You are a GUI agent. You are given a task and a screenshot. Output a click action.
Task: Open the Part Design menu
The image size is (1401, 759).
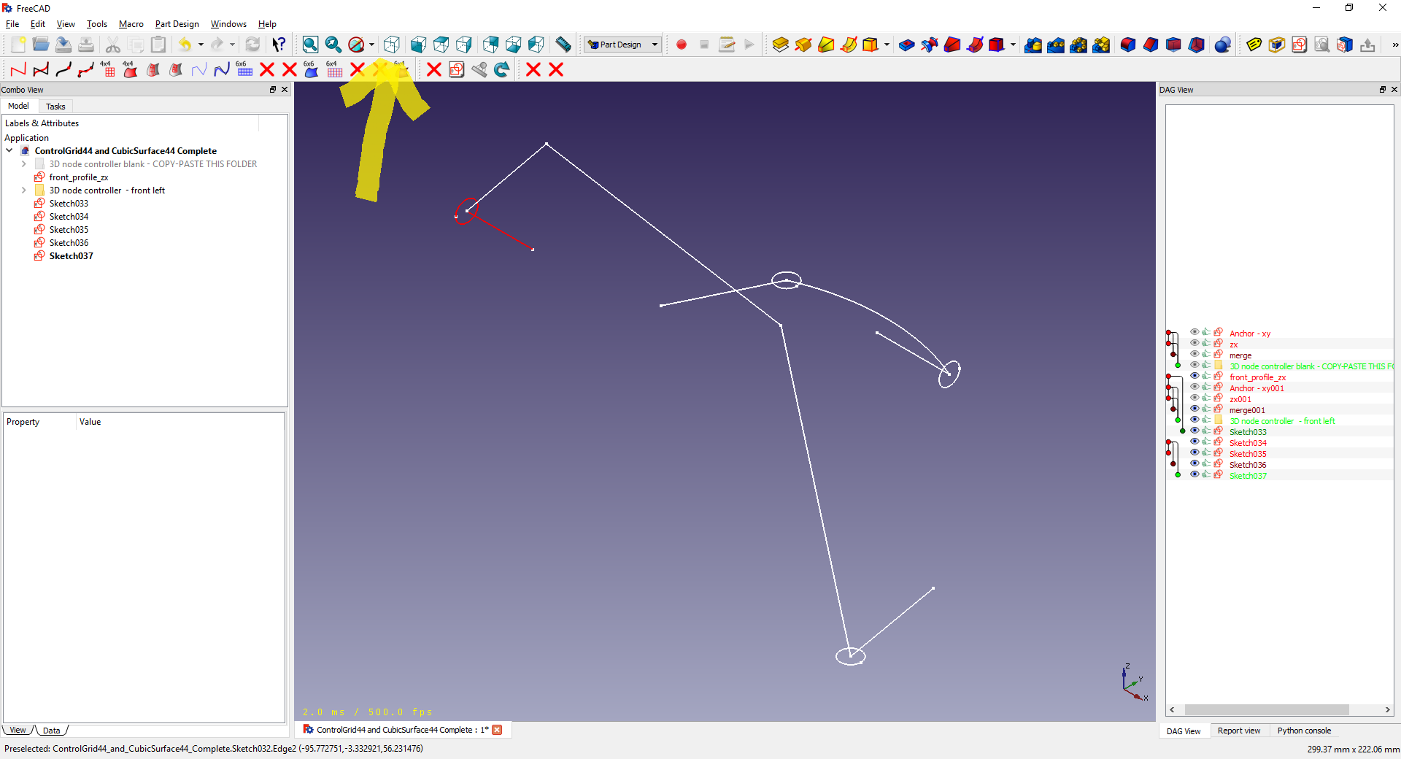click(177, 24)
